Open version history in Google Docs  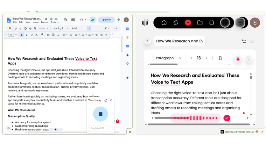(x=65, y=20)
